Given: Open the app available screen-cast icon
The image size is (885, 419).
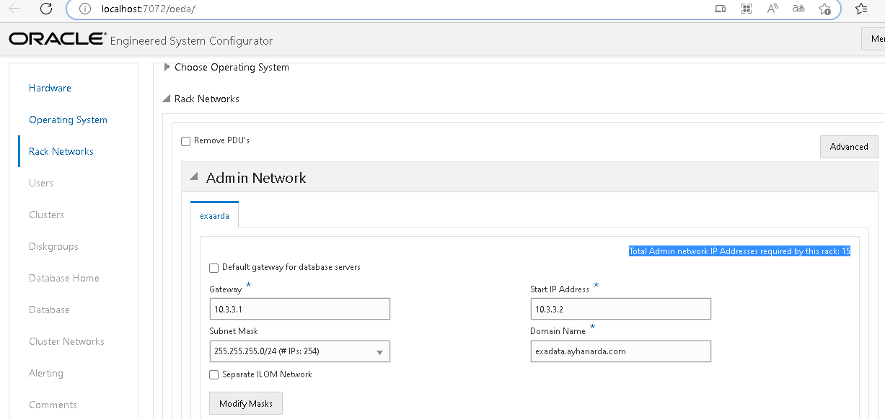Looking at the screenshot, I should pyautogui.click(x=720, y=9).
